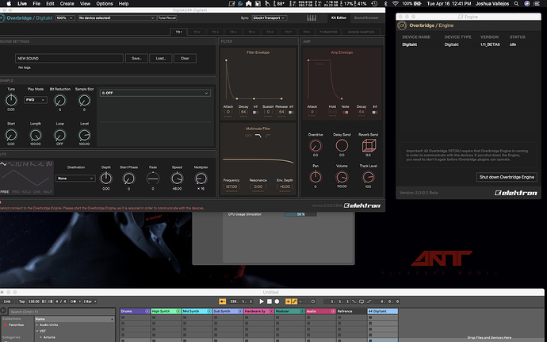Open the Sound Browser tab
Image resolution: width=547 pixels, height=342 pixels.
(x=368, y=17)
